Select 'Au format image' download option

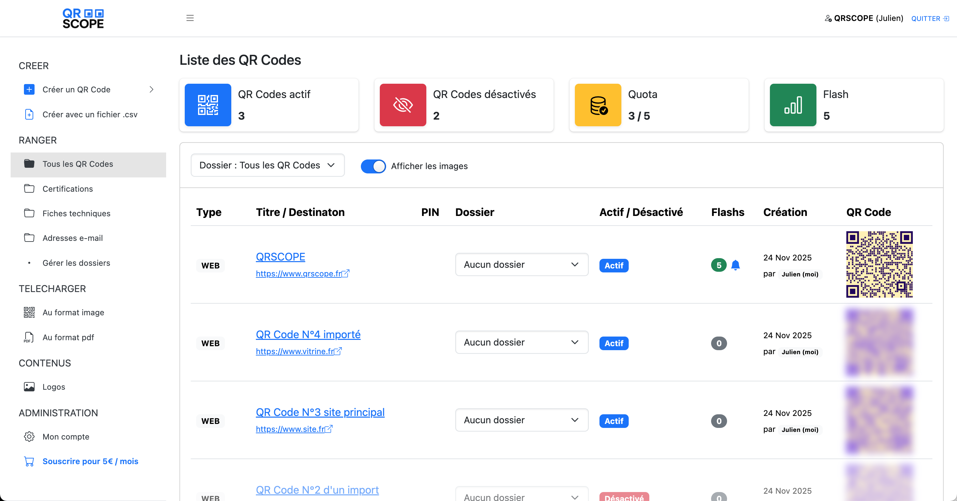tap(73, 312)
